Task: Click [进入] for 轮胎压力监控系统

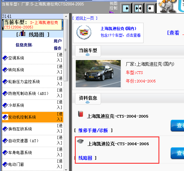Action: 60,81
